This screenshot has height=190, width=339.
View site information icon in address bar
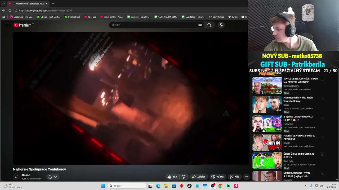[16, 11]
